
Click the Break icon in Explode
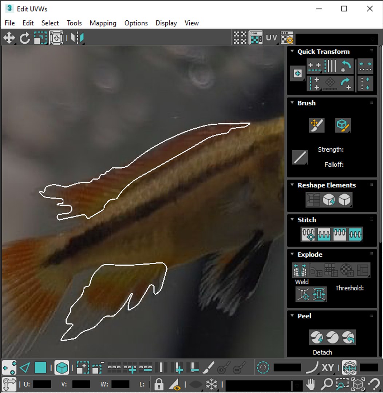point(300,270)
